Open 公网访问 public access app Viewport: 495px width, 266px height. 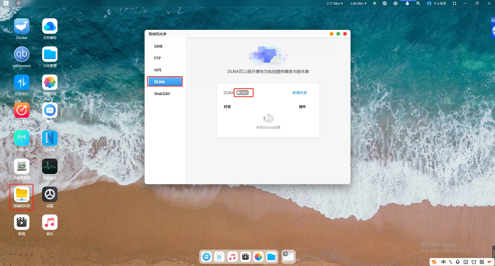click(22, 138)
